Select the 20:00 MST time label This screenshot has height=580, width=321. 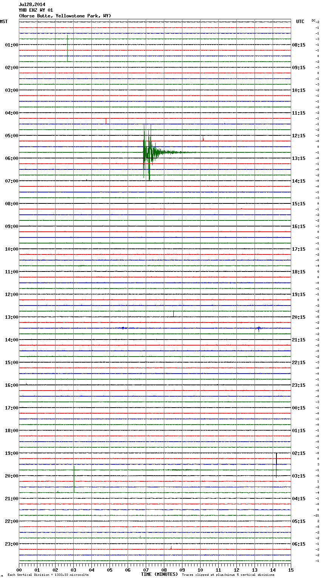coord(12,476)
